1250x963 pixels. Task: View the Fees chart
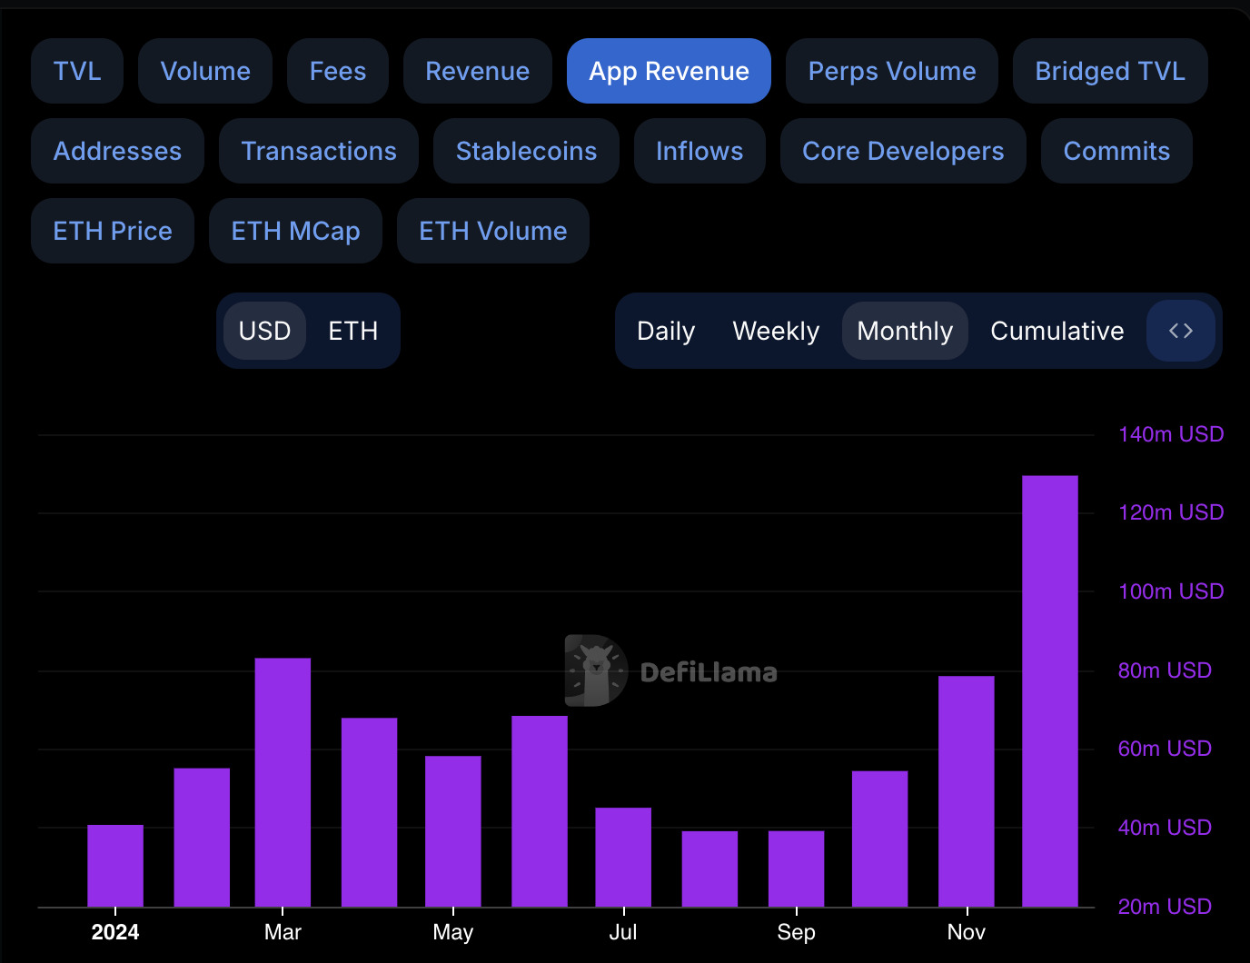(338, 70)
